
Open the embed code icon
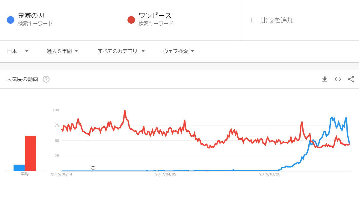click(338, 79)
